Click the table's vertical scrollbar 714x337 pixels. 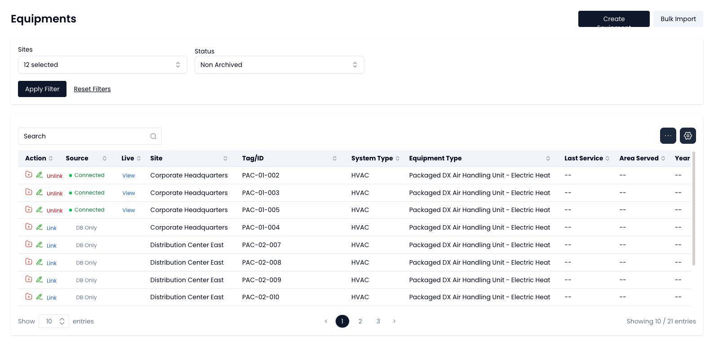(694, 208)
